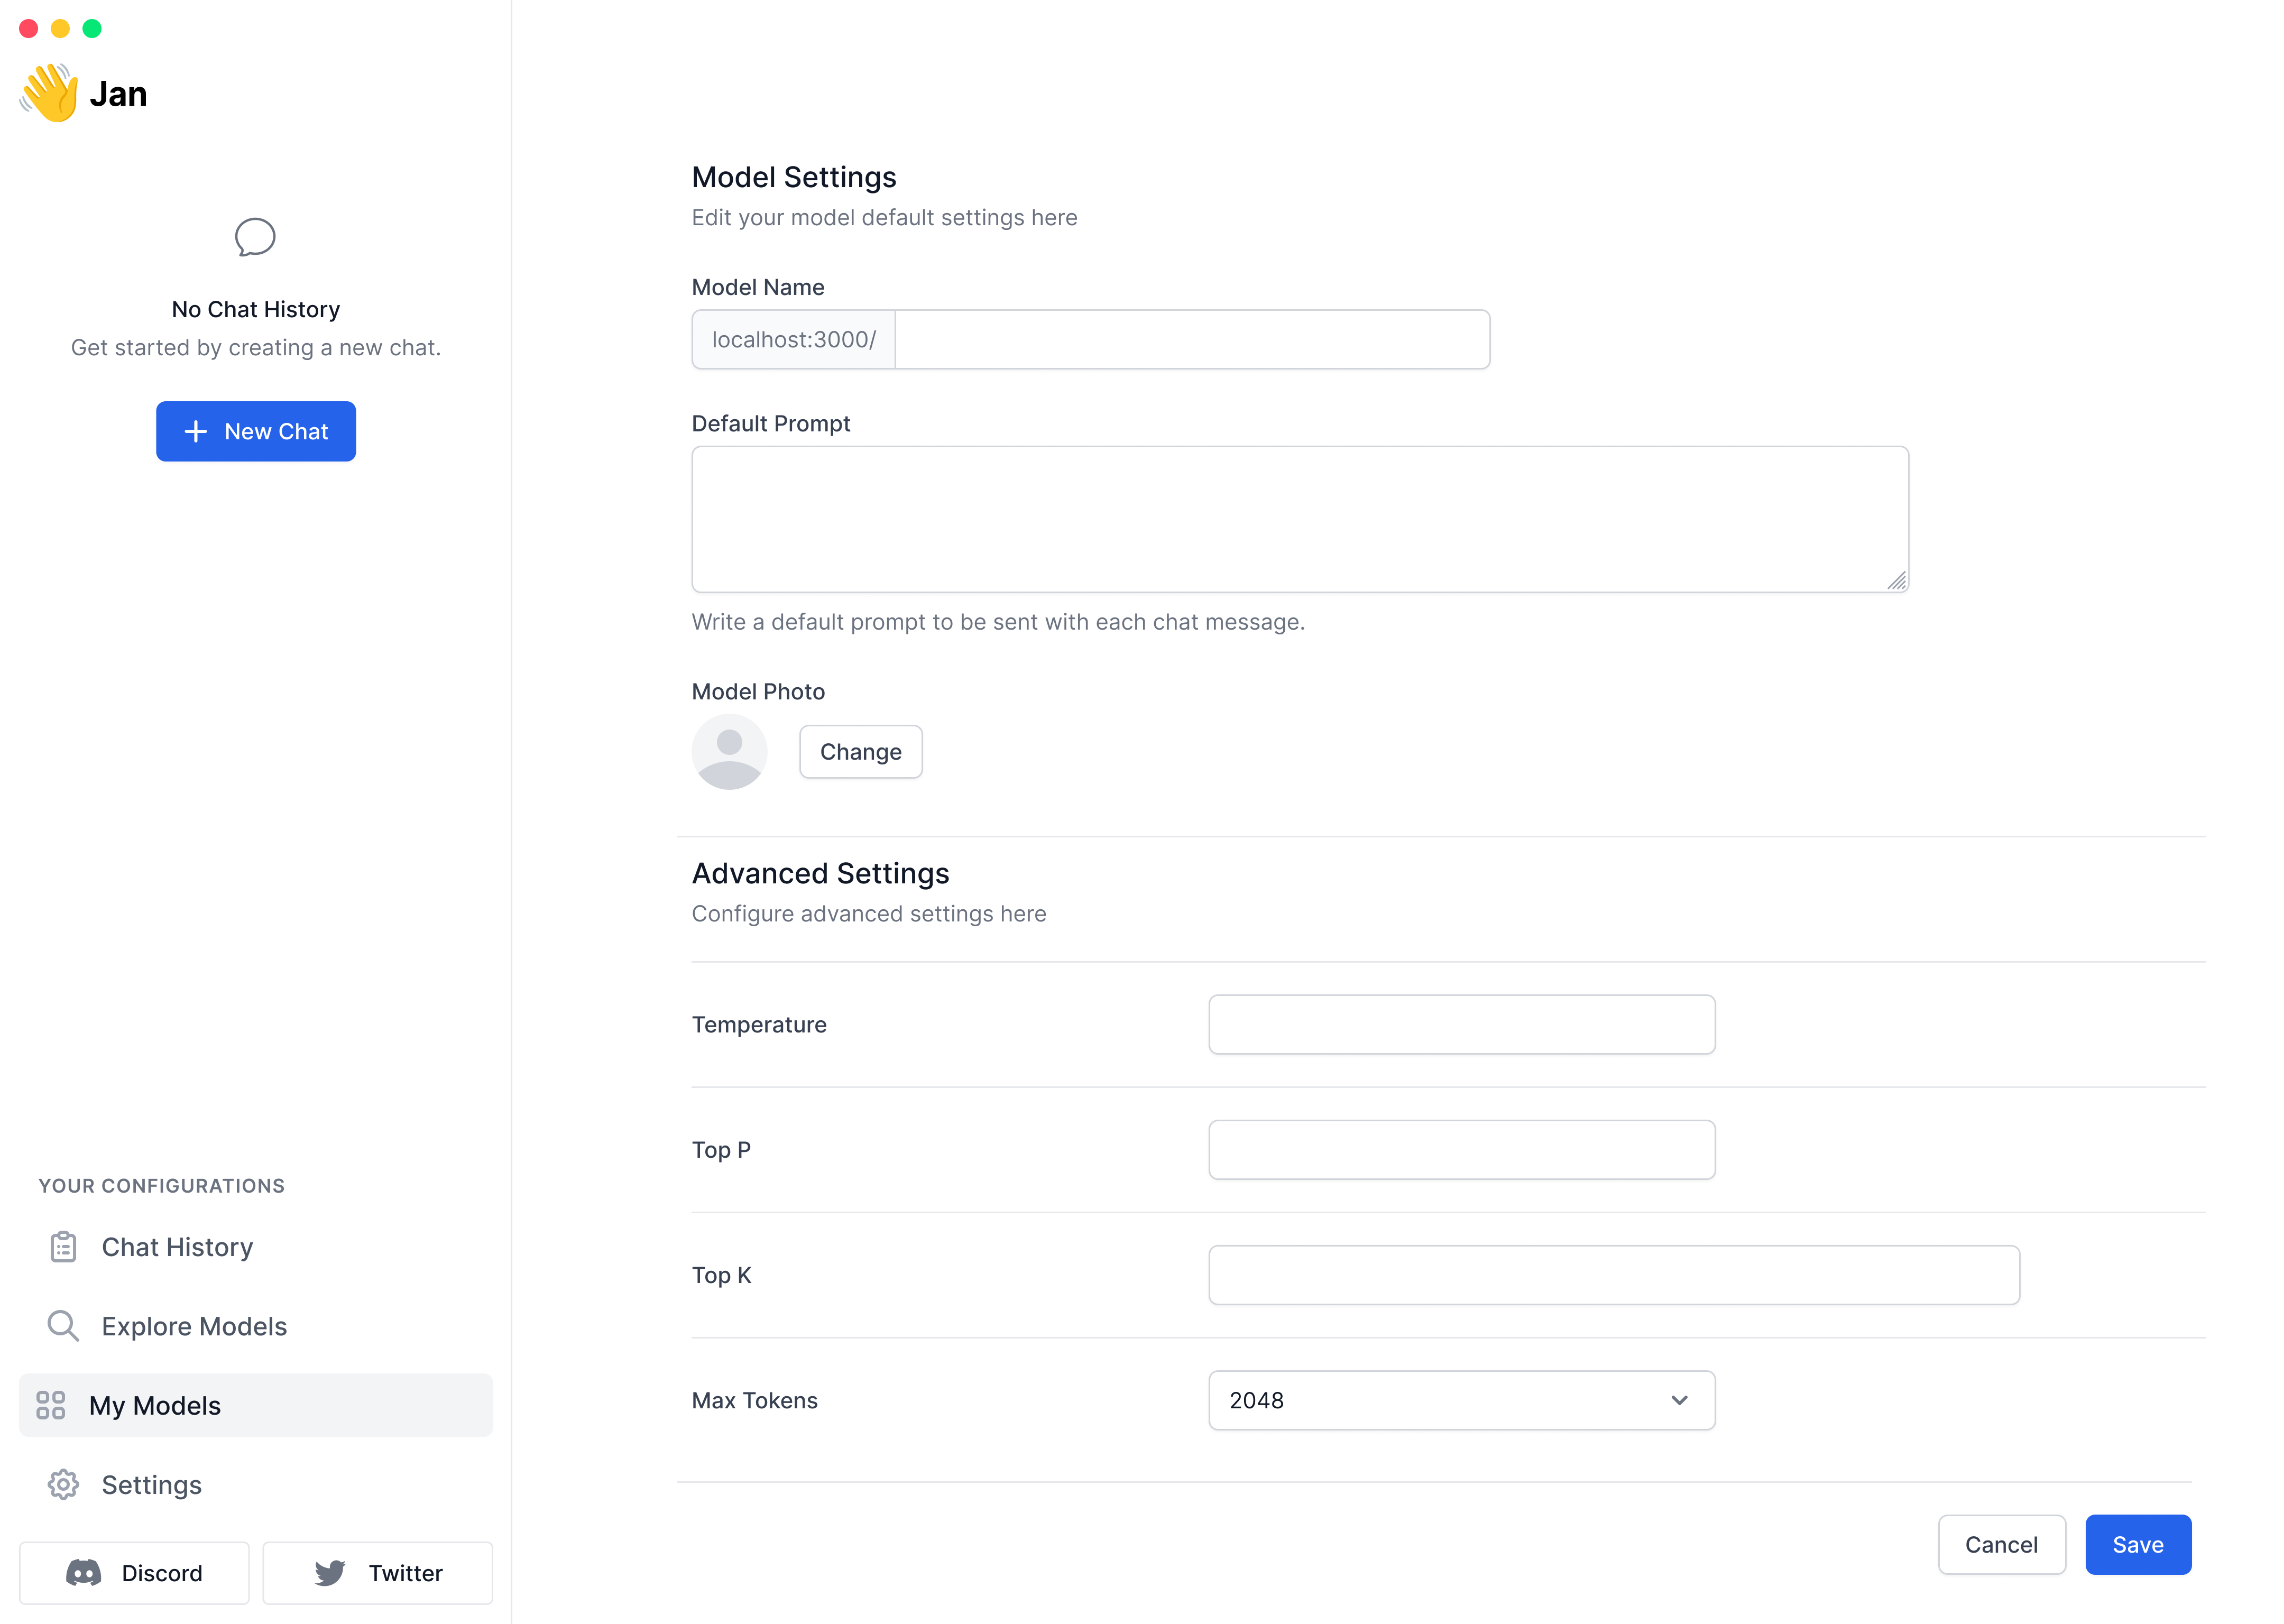The image size is (2284, 1624).
Task: Cancel the model settings changes
Action: [2001, 1544]
